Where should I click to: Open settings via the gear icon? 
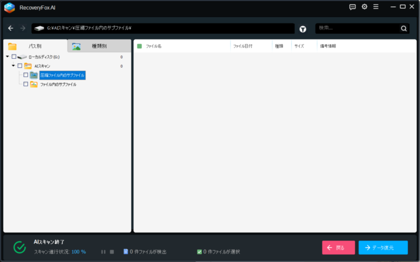[364, 7]
